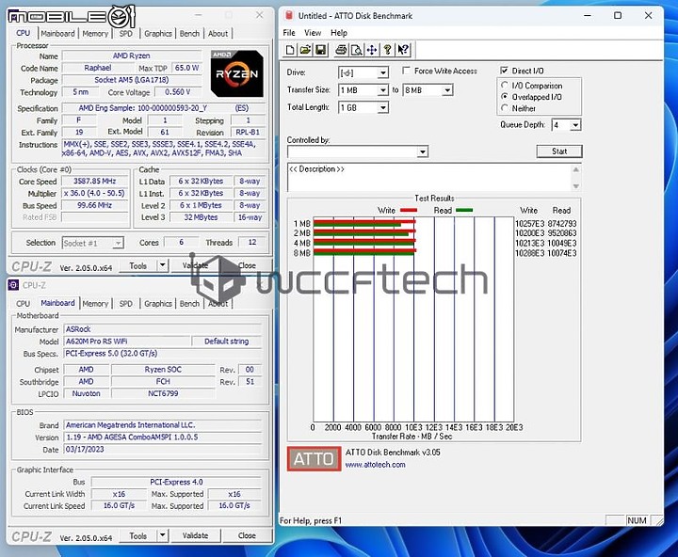The image size is (678, 557).
Task: Click Close button in lower CPU-Z window
Action: point(247,535)
